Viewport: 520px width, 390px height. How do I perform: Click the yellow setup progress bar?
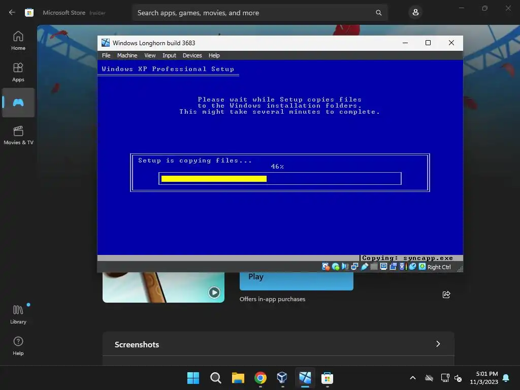click(x=214, y=179)
